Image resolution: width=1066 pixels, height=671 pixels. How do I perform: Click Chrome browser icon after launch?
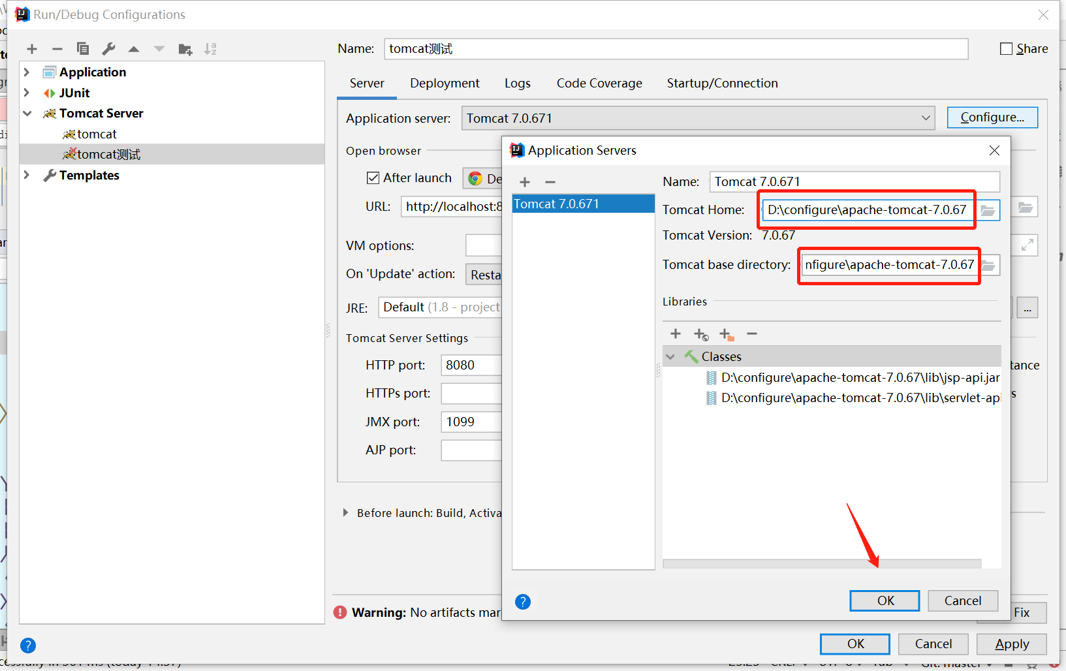coord(475,178)
